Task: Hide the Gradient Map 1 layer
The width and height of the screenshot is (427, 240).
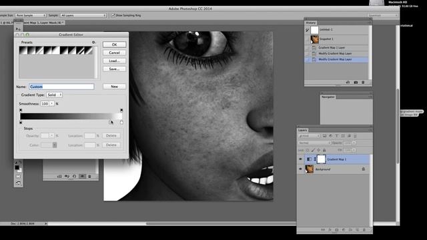Action: [301, 159]
